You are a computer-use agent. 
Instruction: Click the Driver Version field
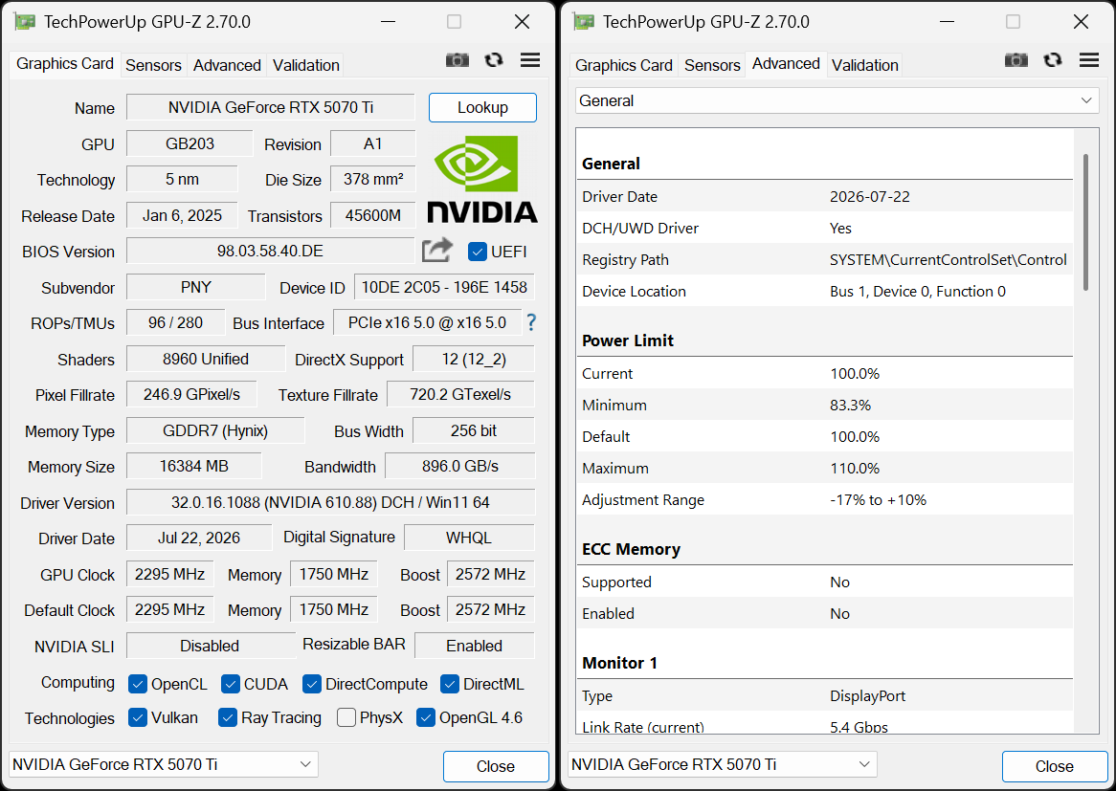coord(330,502)
